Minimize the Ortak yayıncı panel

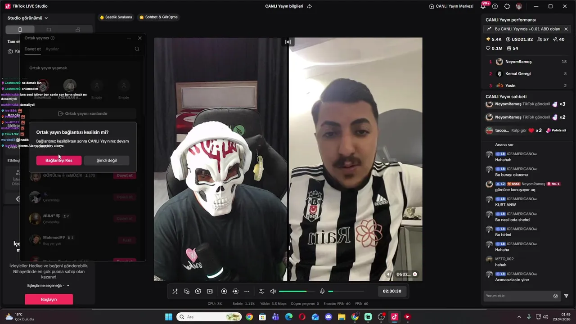coord(129,38)
